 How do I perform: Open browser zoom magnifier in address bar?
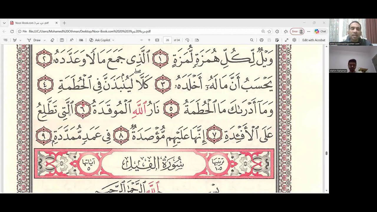263,31
